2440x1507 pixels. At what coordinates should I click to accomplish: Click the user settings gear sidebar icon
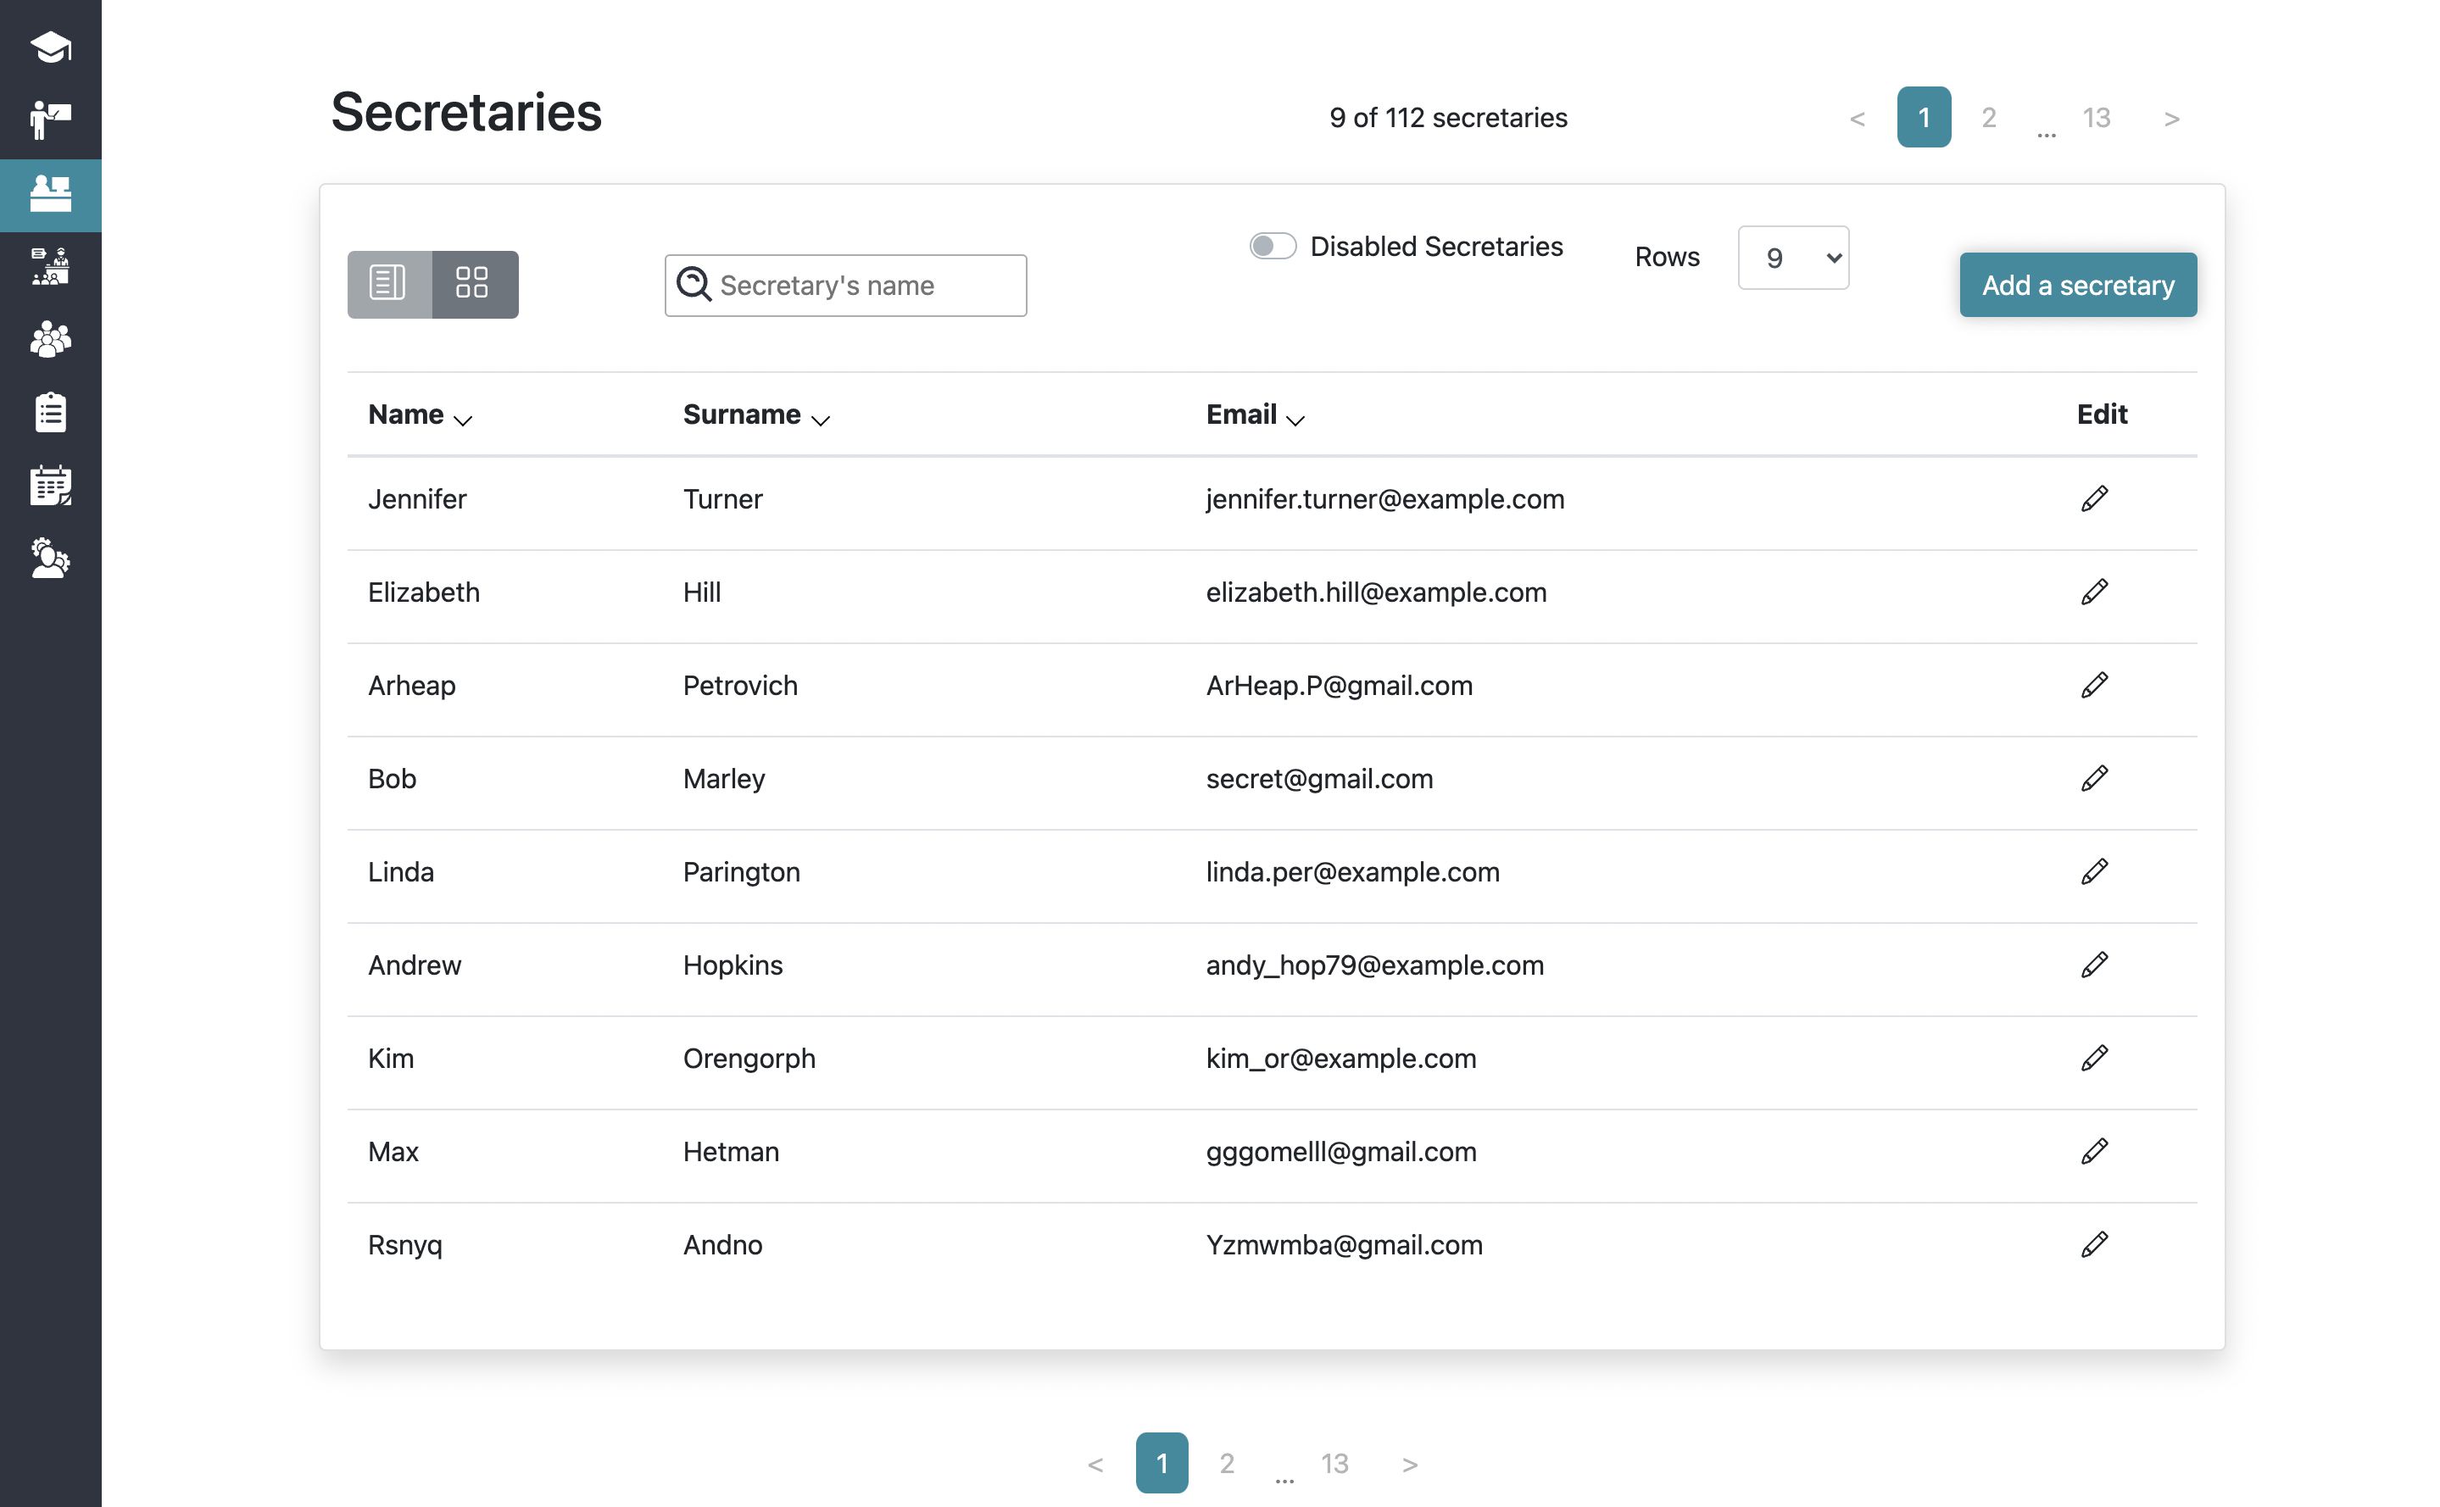click(50, 559)
